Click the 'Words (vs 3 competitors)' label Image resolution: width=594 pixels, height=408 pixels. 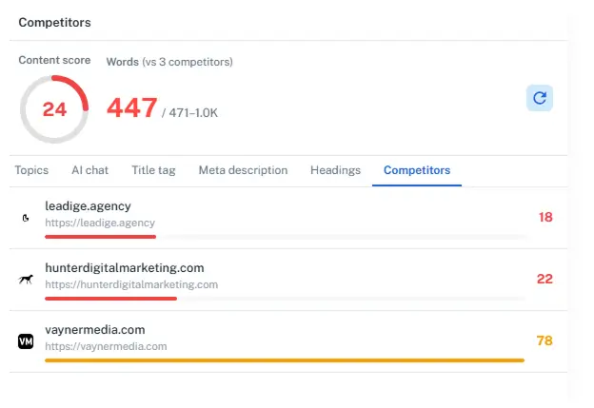point(169,62)
